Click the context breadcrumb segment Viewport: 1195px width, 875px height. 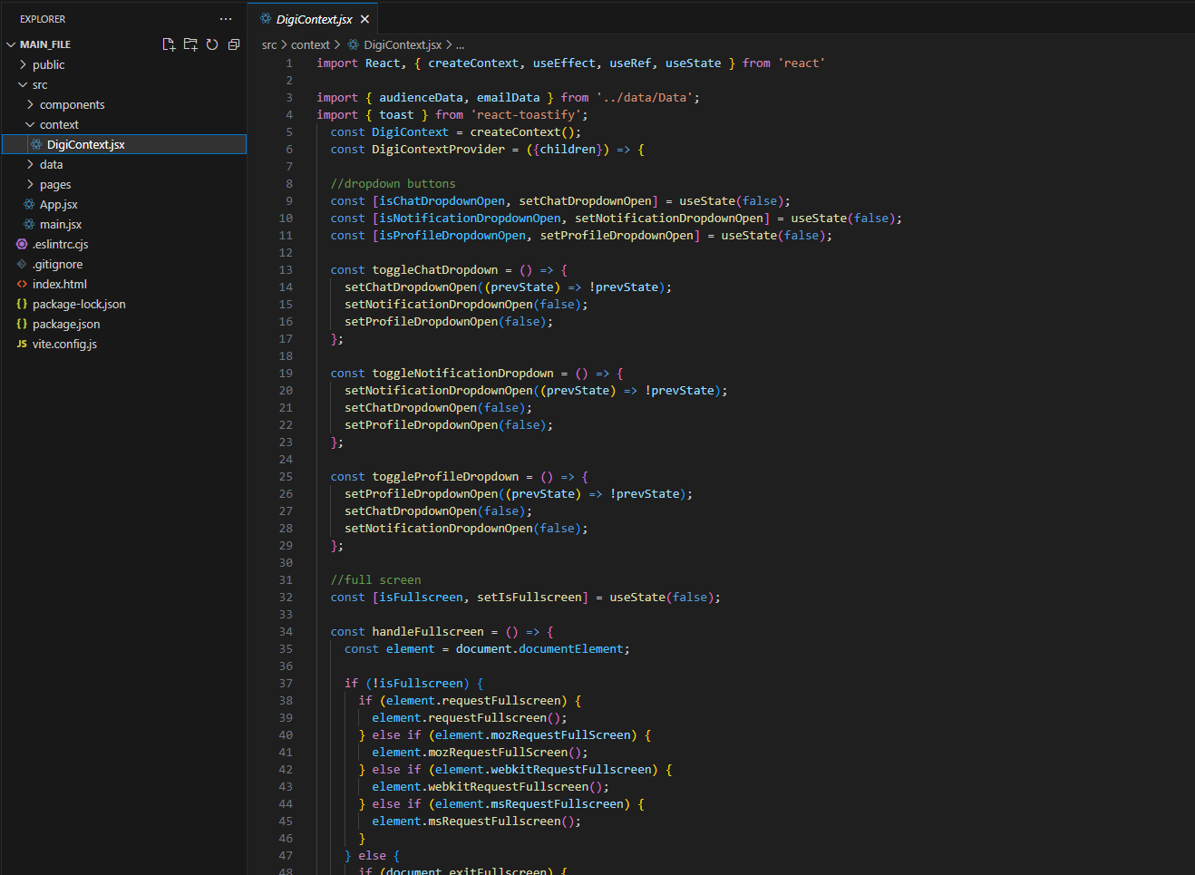(x=310, y=45)
